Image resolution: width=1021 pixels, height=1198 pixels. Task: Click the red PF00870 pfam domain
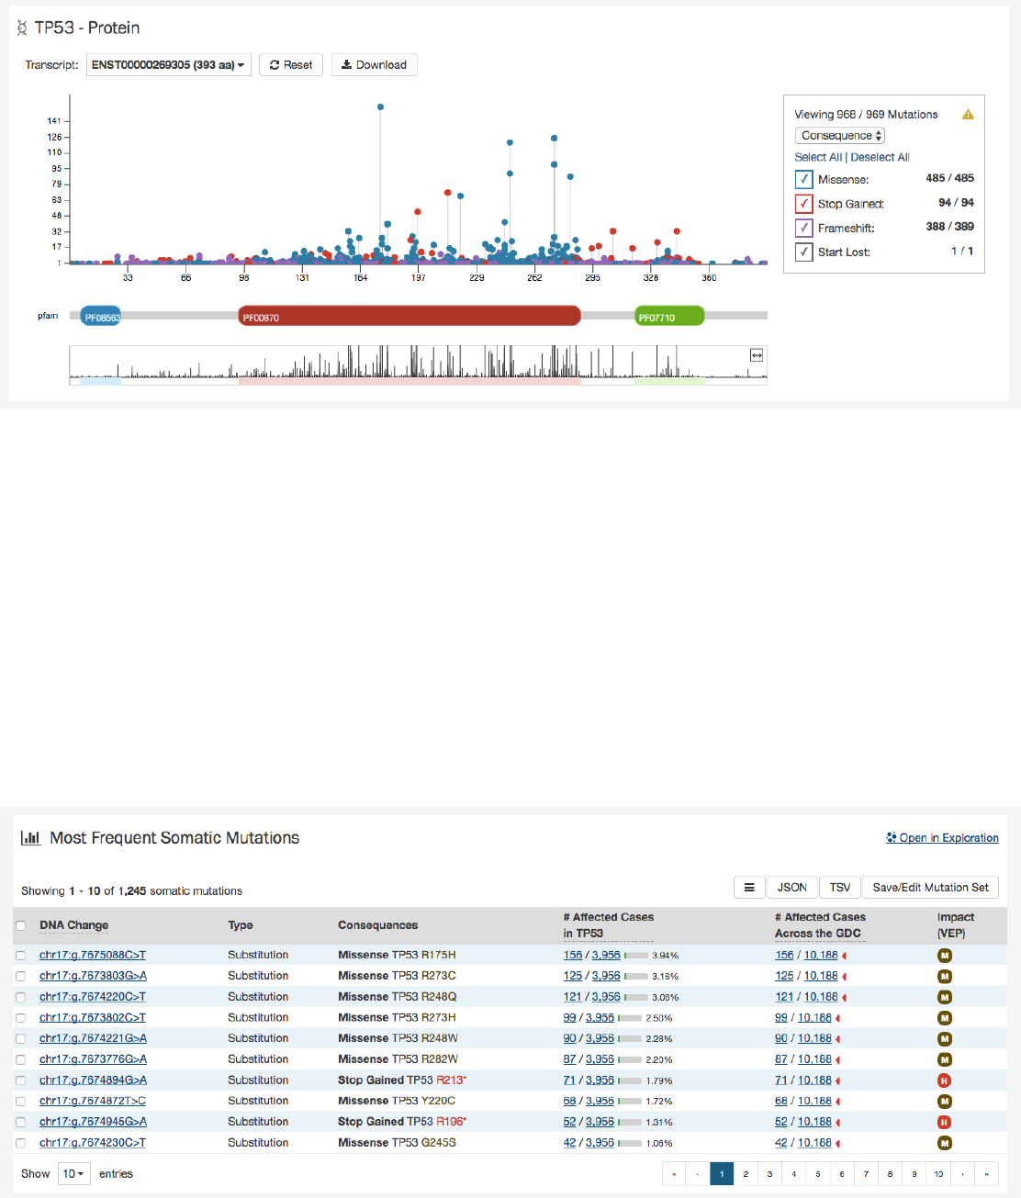pyautogui.click(x=410, y=317)
